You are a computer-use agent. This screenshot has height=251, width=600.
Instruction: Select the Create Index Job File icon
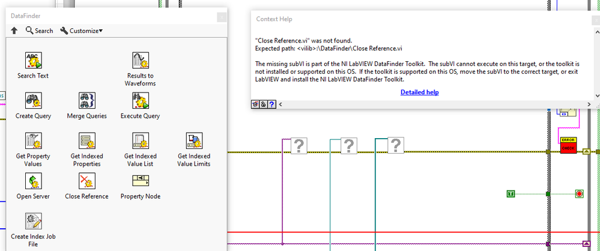click(x=33, y=221)
